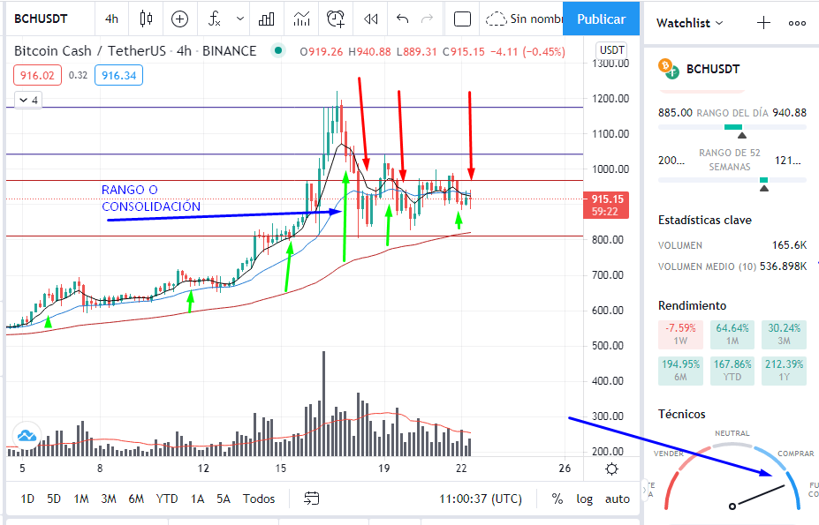
Task: Click the Rendimiento heading
Action: click(692, 305)
